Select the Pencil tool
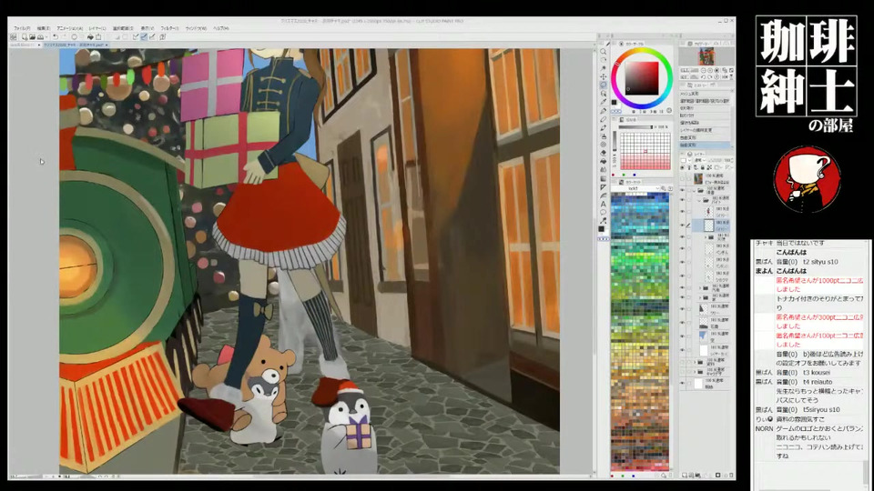This screenshot has width=874, height=491. click(603, 119)
